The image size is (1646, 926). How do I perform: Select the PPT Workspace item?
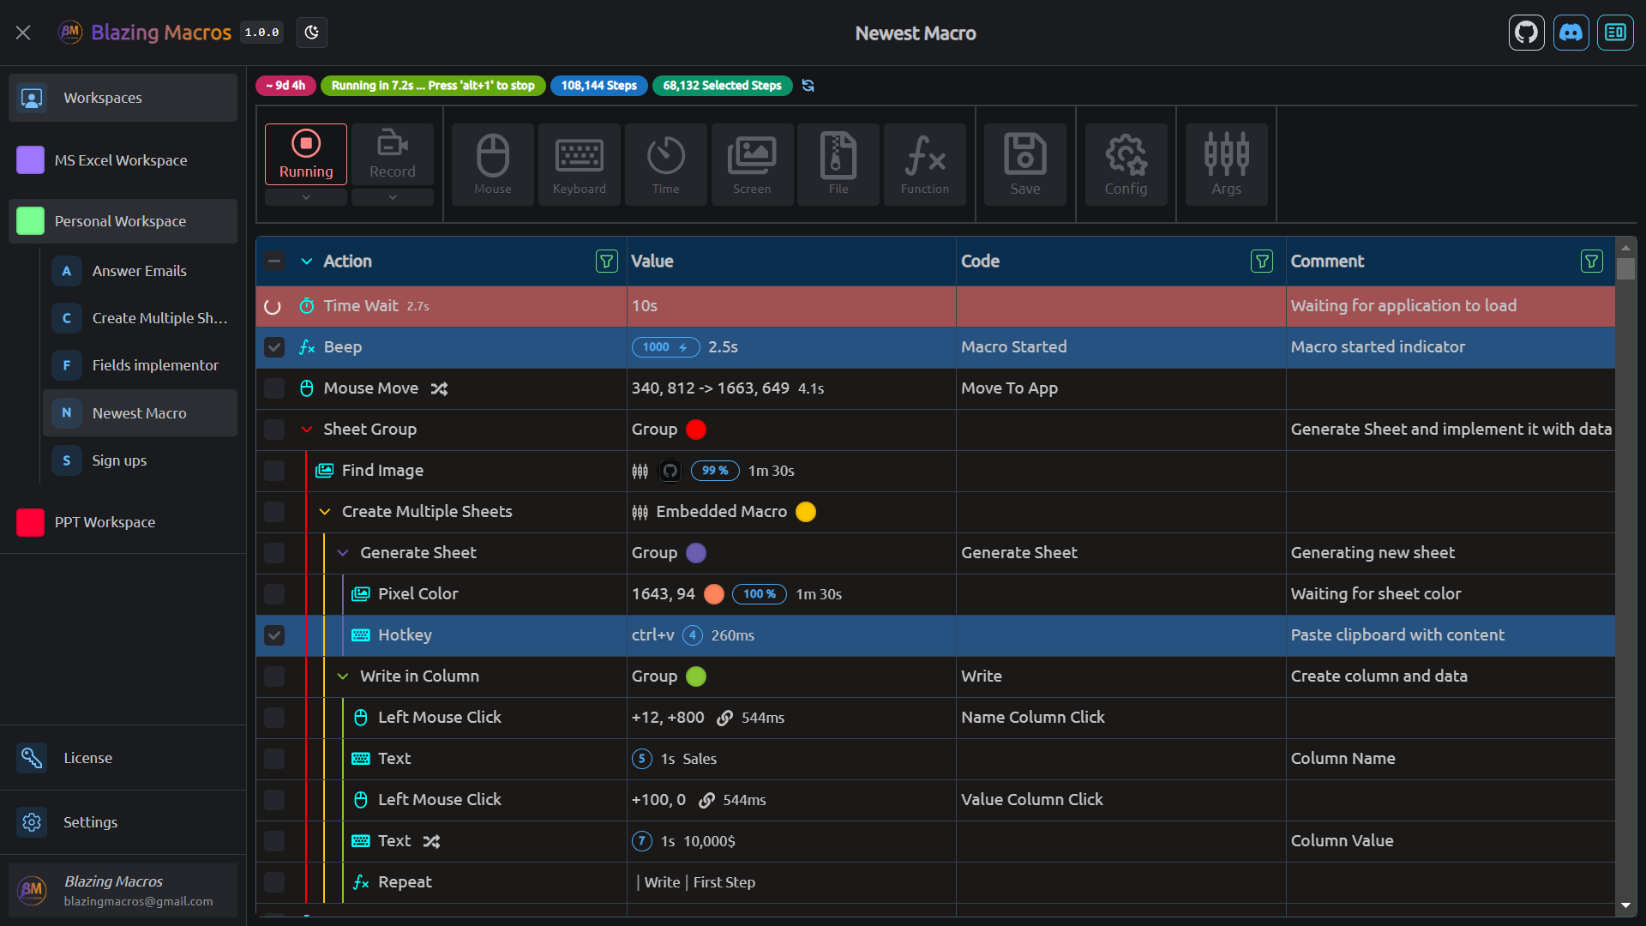point(105,522)
